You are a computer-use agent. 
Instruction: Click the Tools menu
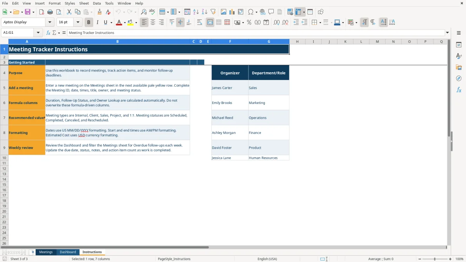tap(109, 3)
